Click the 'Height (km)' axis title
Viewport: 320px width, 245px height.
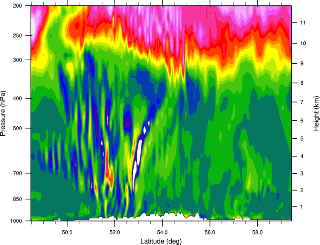(x=317, y=113)
